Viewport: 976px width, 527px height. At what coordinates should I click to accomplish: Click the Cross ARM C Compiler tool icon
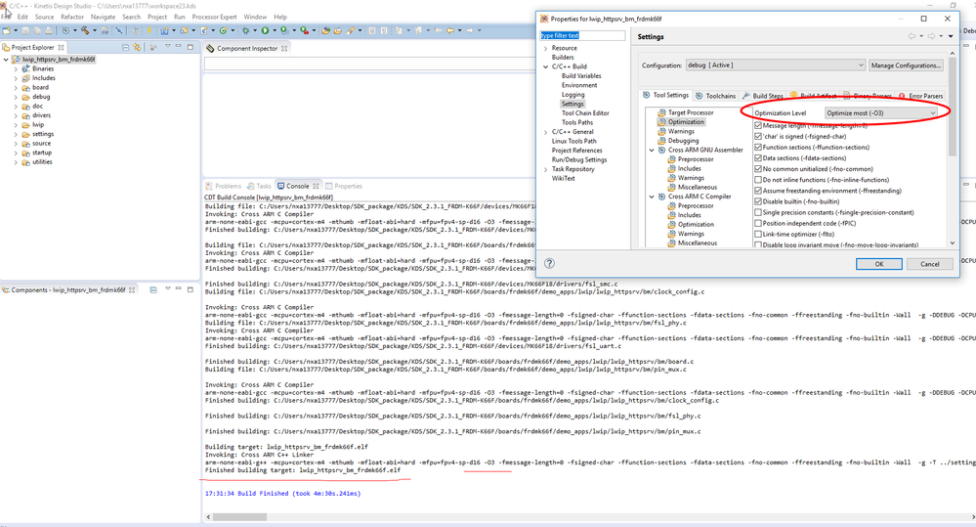661,197
